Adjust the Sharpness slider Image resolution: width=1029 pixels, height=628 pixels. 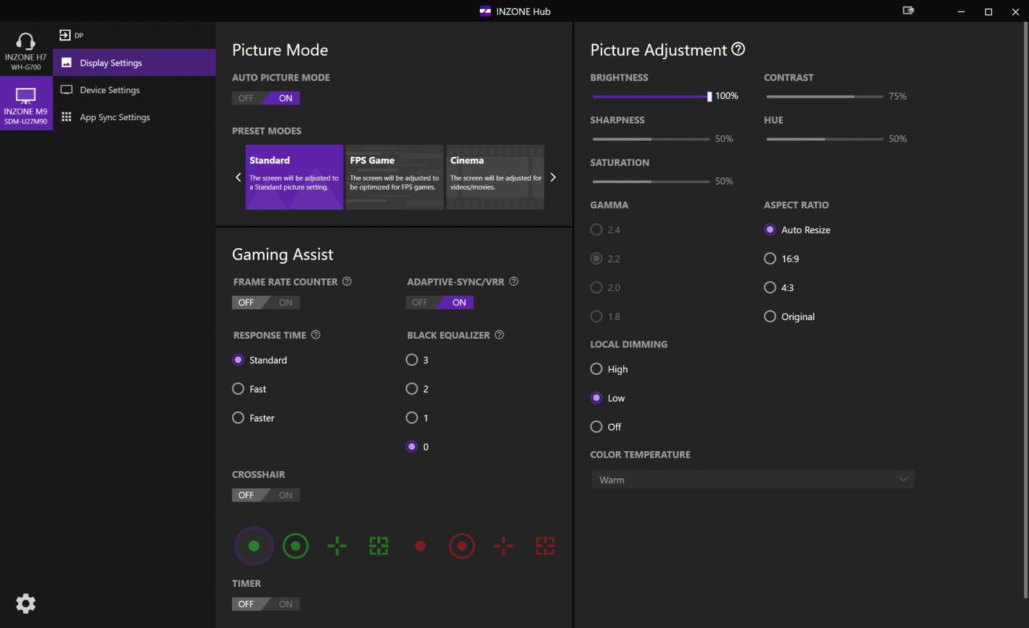click(x=651, y=139)
